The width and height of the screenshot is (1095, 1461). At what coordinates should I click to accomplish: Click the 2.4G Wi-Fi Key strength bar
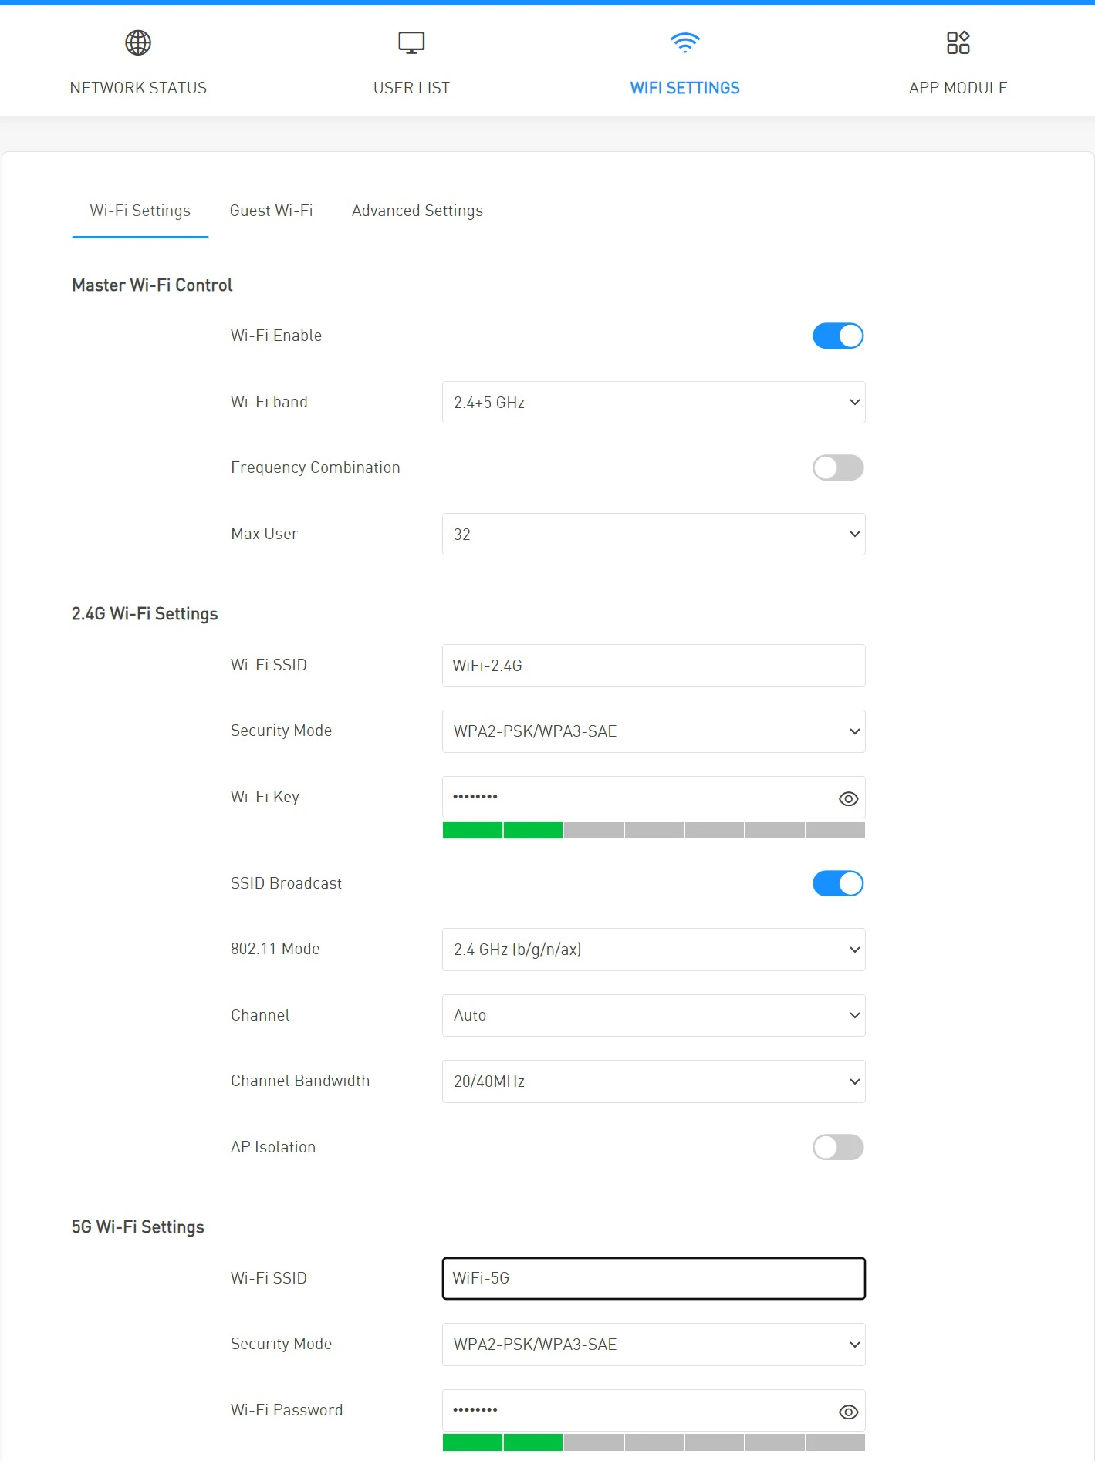coord(654,831)
